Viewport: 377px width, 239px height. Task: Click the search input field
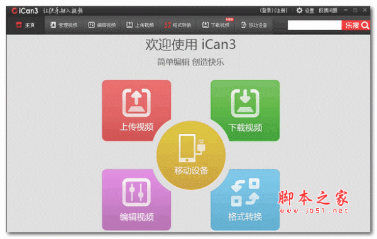point(315,25)
